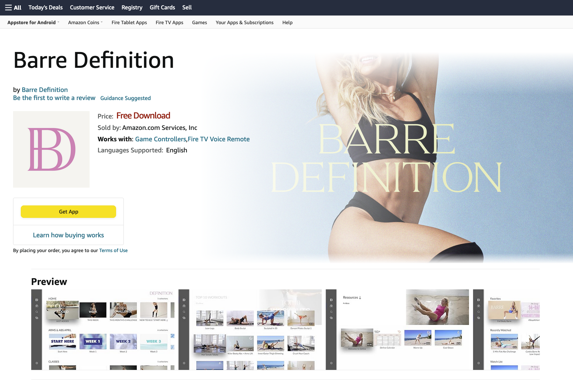Open the Game Controllers link

pyautogui.click(x=161, y=139)
